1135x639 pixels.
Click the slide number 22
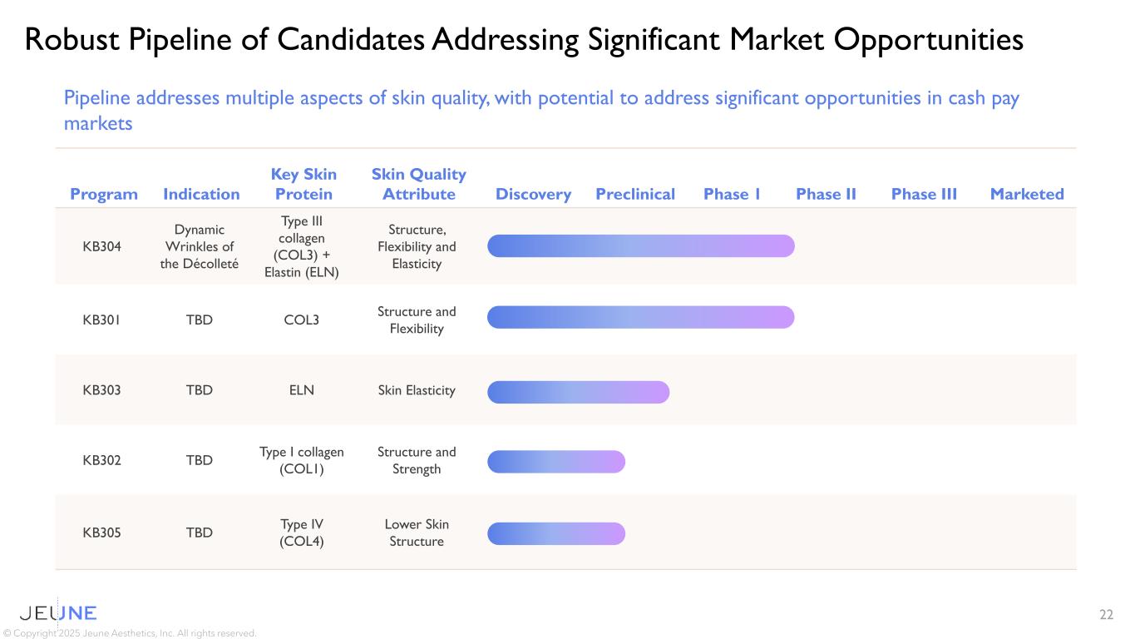(x=1106, y=615)
